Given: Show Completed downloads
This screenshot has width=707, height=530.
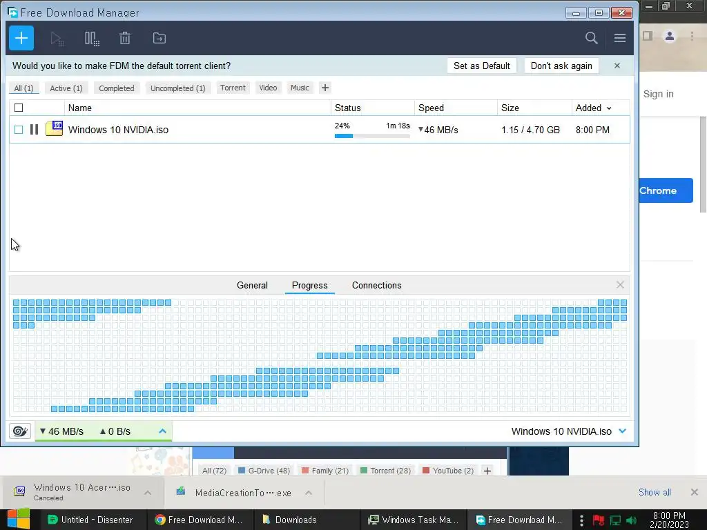Looking at the screenshot, I should (116, 88).
